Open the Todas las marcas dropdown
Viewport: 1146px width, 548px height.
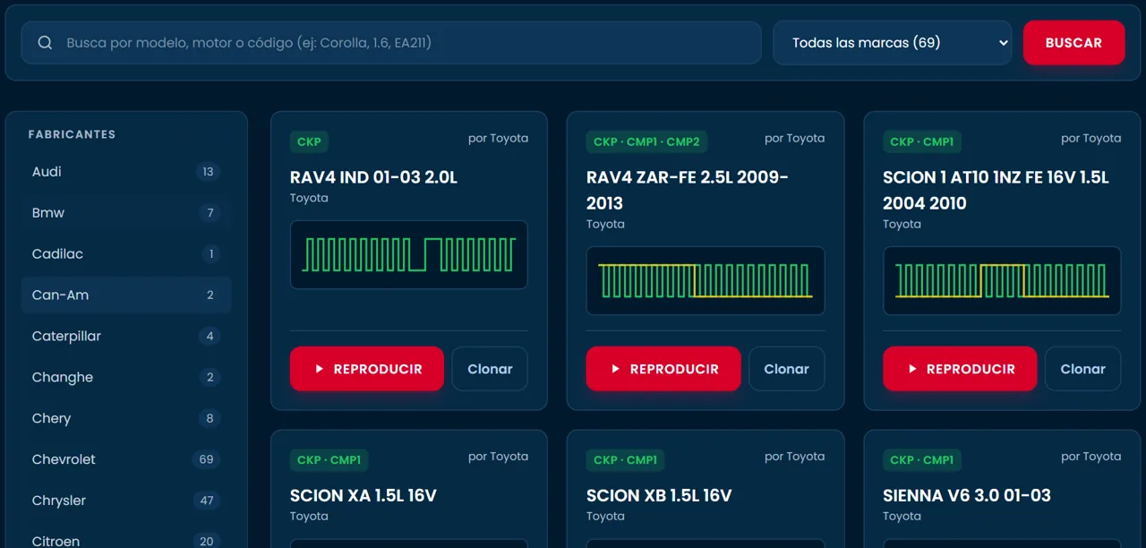(x=893, y=43)
